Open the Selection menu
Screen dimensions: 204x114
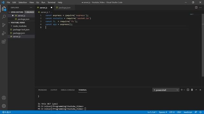click(23, 3)
